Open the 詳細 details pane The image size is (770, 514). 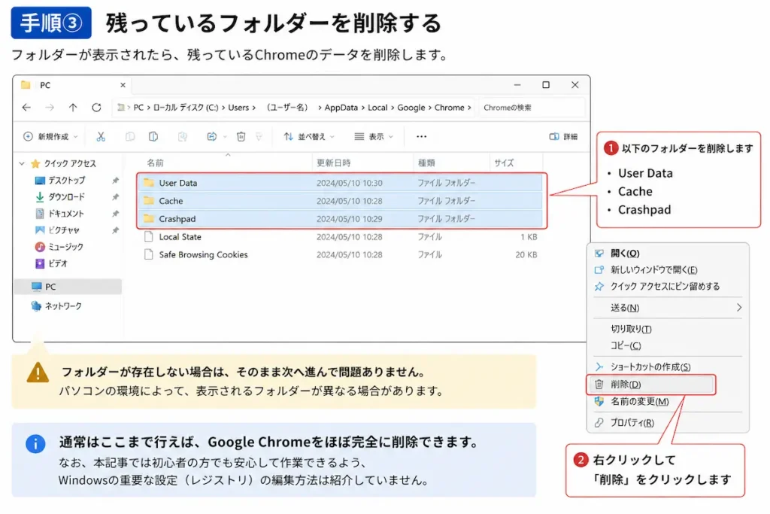click(563, 137)
